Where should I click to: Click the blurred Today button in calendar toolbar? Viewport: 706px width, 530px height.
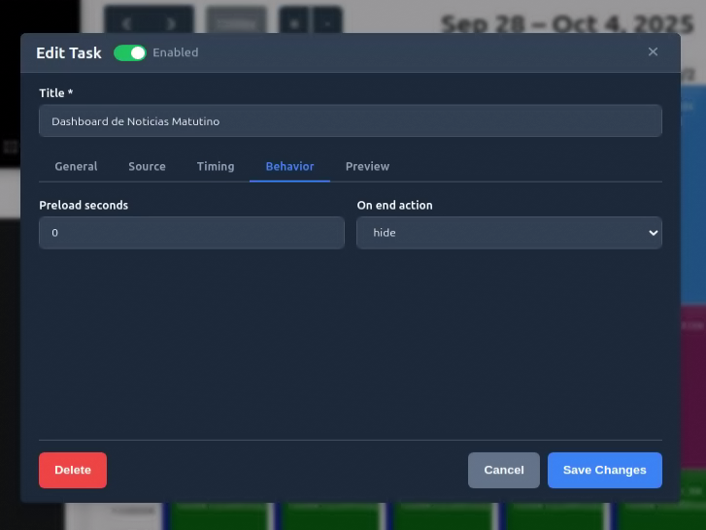pos(236,22)
